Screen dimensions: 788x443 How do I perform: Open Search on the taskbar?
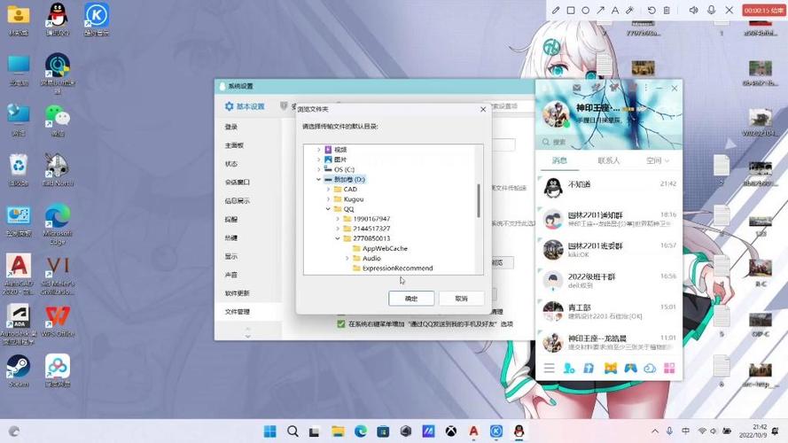click(293, 431)
